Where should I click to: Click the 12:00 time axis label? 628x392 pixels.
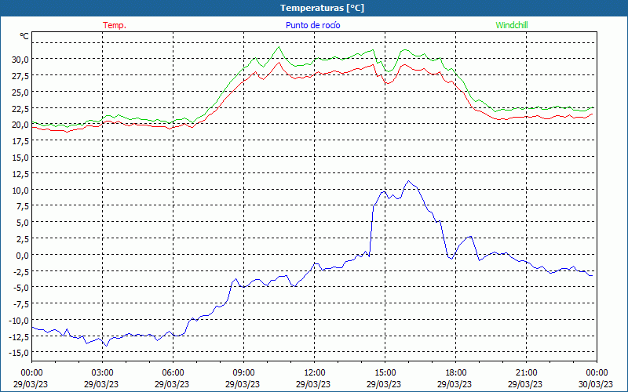tap(315, 373)
